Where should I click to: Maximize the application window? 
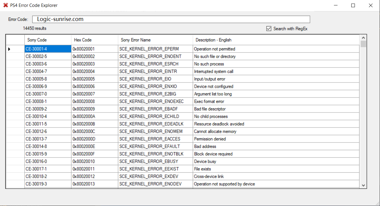353,5
